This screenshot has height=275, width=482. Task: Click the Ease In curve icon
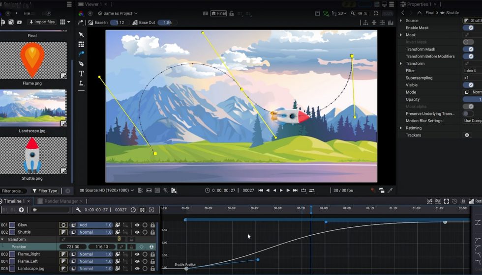[x=90, y=23]
